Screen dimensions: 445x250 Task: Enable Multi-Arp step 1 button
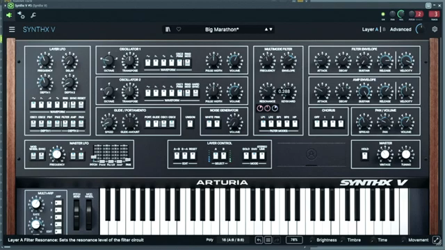(58, 203)
